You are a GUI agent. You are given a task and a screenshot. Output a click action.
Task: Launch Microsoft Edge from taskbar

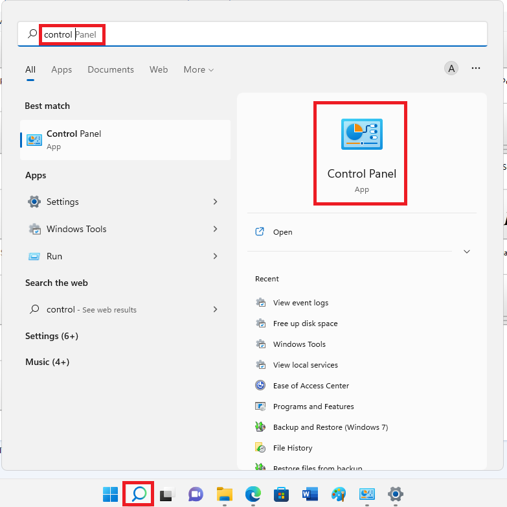[253, 494]
